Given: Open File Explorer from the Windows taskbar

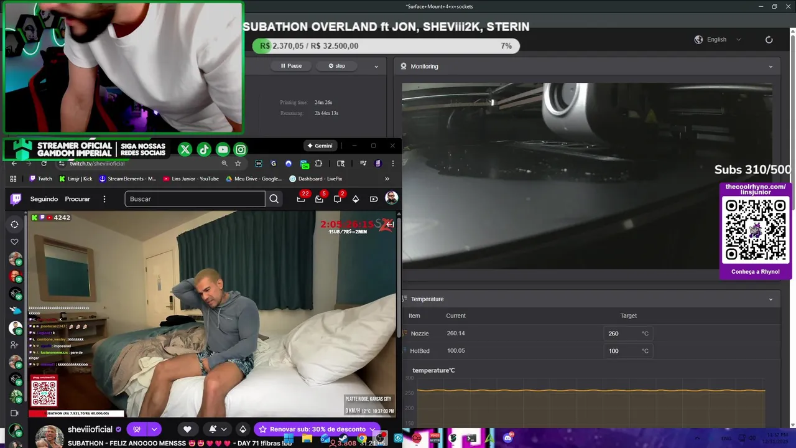Looking at the screenshot, I should pos(307,438).
